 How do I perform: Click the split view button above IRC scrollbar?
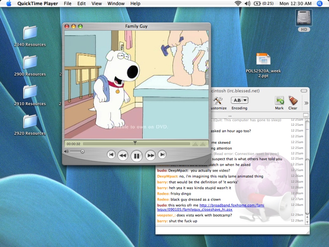click(306, 115)
